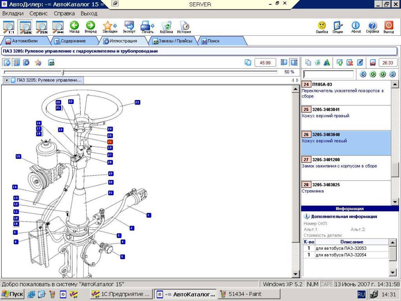The image size is (401, 301).
Task: Open the Справка menu in the menu bar
Action: click(x=64, y=14)
